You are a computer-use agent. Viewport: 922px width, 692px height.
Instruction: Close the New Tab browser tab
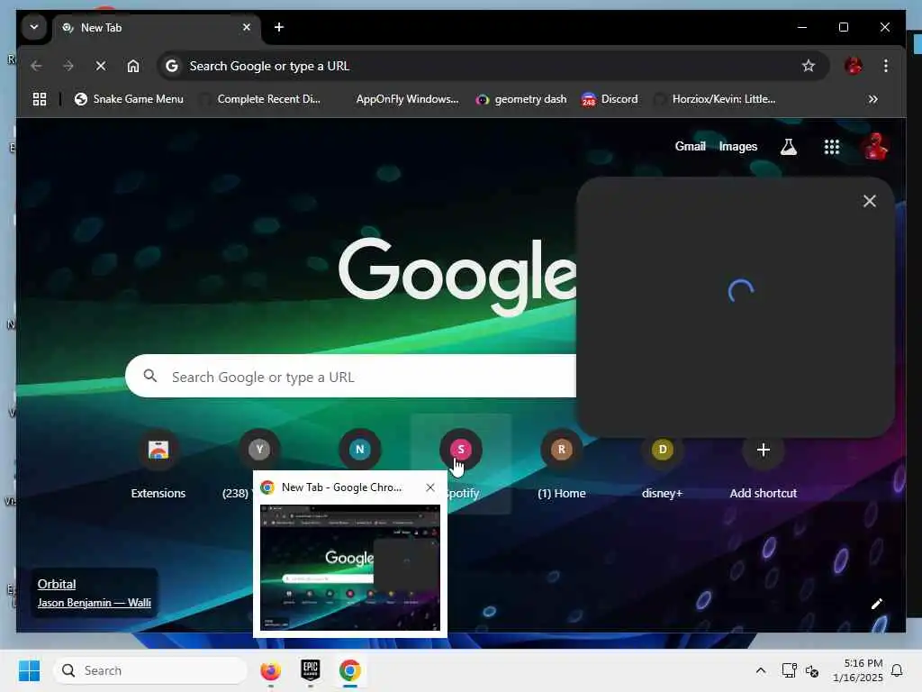(247, 27)
